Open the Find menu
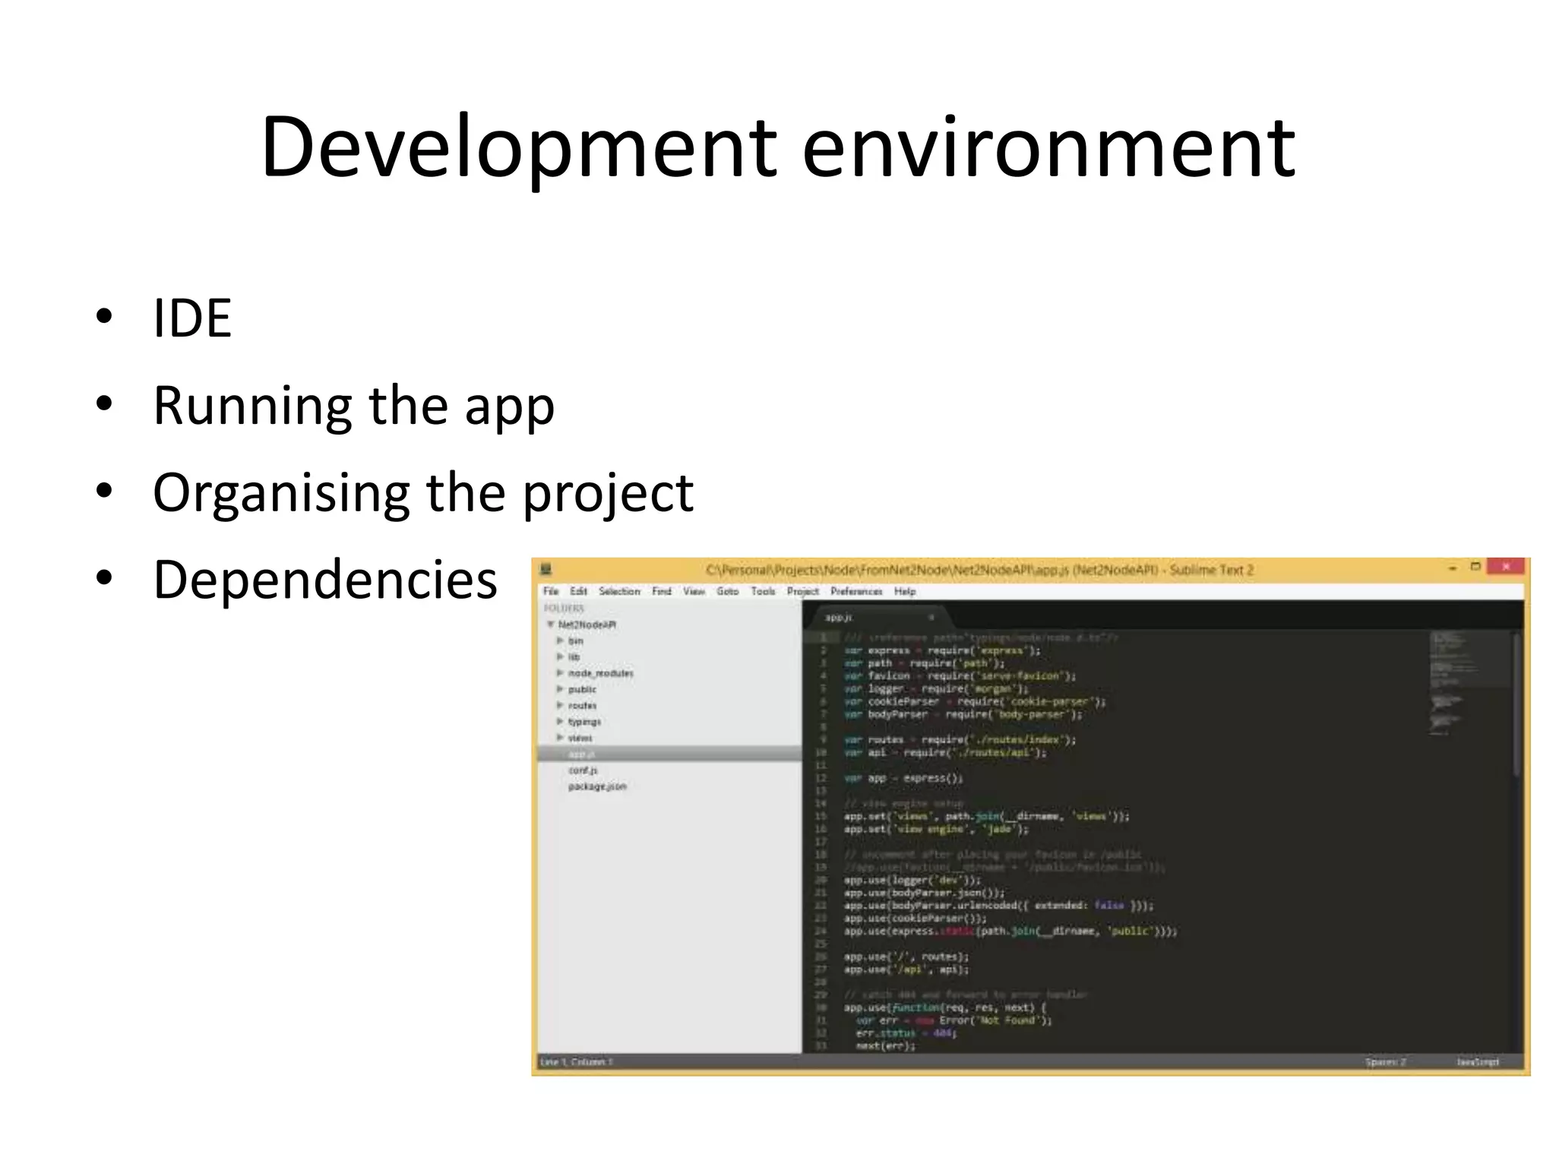This screenshot has height=1167, width=1556. click(662, 591)
